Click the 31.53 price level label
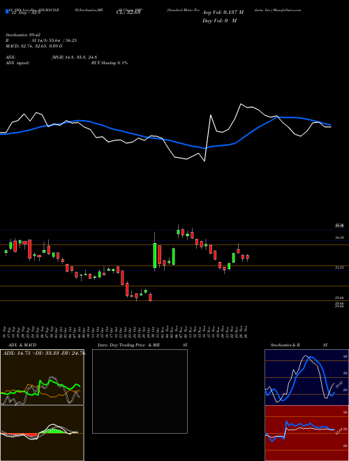Viewport: 349px width, 461px height. tap(339, 268)
